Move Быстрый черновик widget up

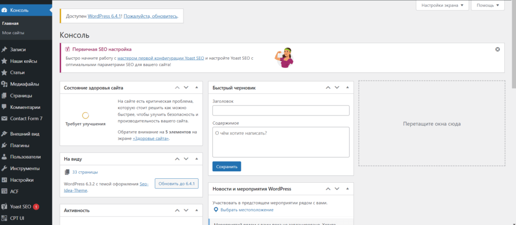pos(328,87)
